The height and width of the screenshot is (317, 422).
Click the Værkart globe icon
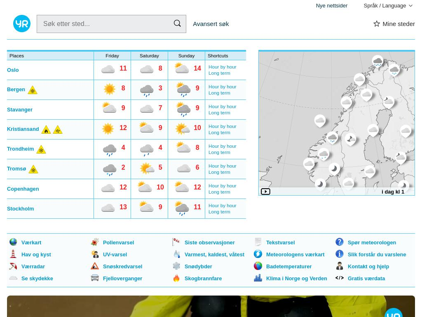pyautogui.click(x=13, y=242)
